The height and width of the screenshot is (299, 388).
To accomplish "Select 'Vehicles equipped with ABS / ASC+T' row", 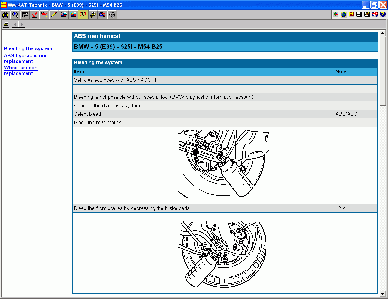I will (x=225, y=80).
